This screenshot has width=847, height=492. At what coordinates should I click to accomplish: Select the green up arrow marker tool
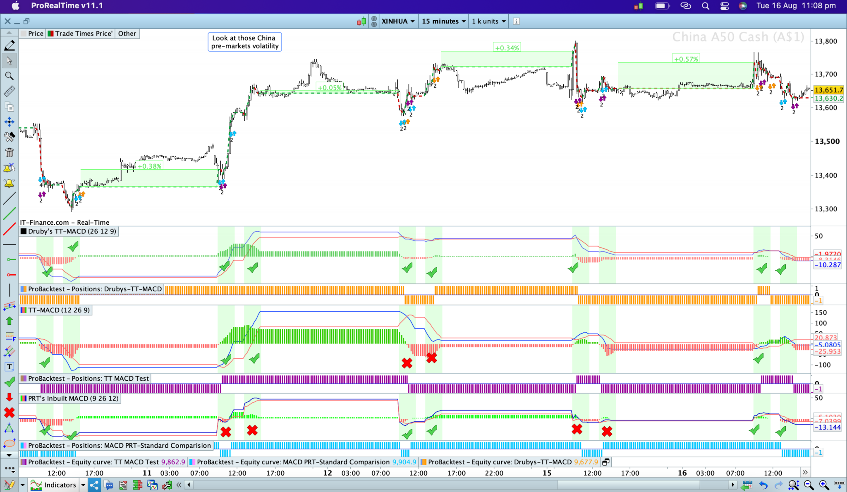9,321
